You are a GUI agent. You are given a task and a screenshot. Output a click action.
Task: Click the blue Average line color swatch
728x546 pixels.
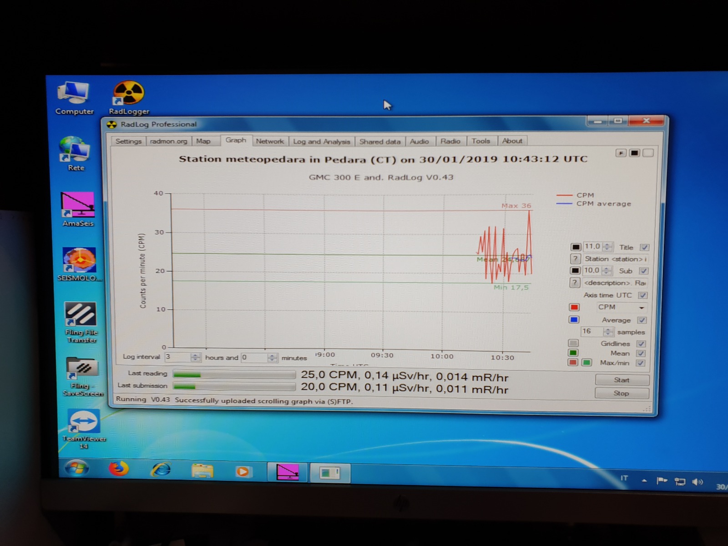[x=574, y=320]
